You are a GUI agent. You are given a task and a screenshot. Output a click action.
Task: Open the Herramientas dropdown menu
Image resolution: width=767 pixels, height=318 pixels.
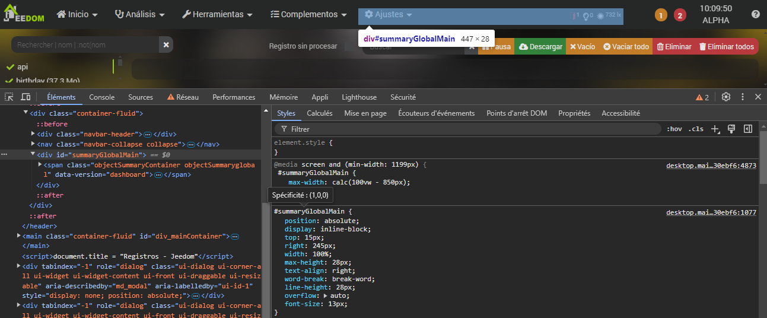217,14
